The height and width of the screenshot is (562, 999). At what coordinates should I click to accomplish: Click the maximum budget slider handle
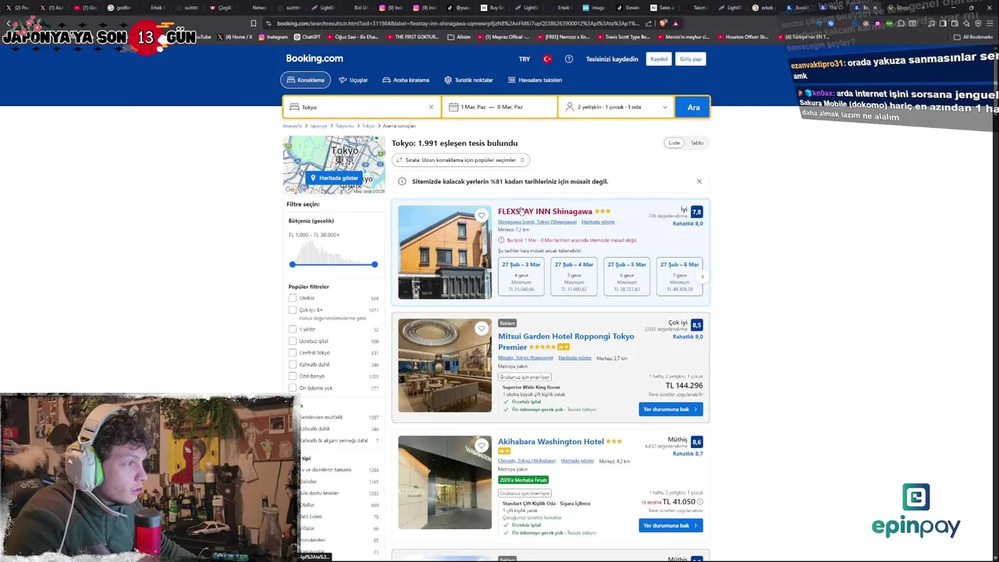[x=375, y=265]
